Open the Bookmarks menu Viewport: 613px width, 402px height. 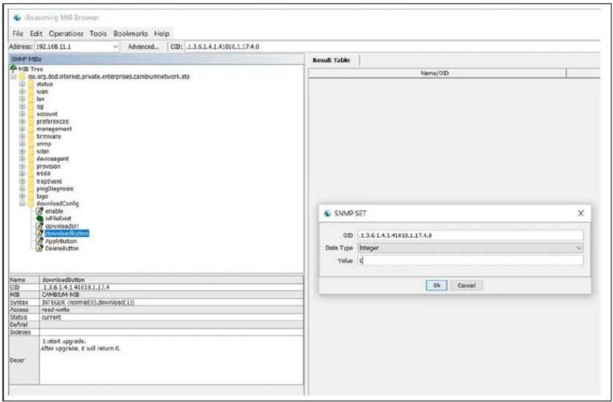130,34
